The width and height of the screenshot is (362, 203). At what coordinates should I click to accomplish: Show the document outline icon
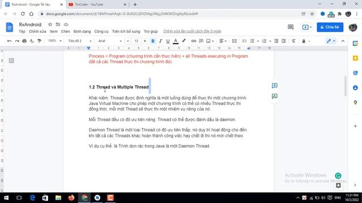(x=11, y=60)
